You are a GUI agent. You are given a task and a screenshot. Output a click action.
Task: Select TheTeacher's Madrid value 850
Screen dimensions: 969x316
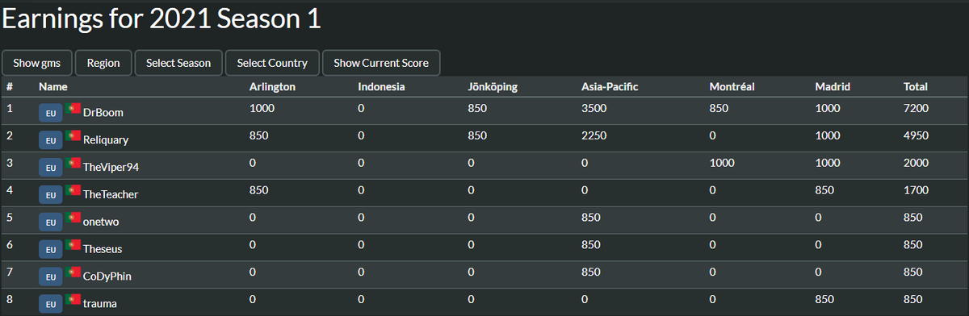tap(825, 190)
